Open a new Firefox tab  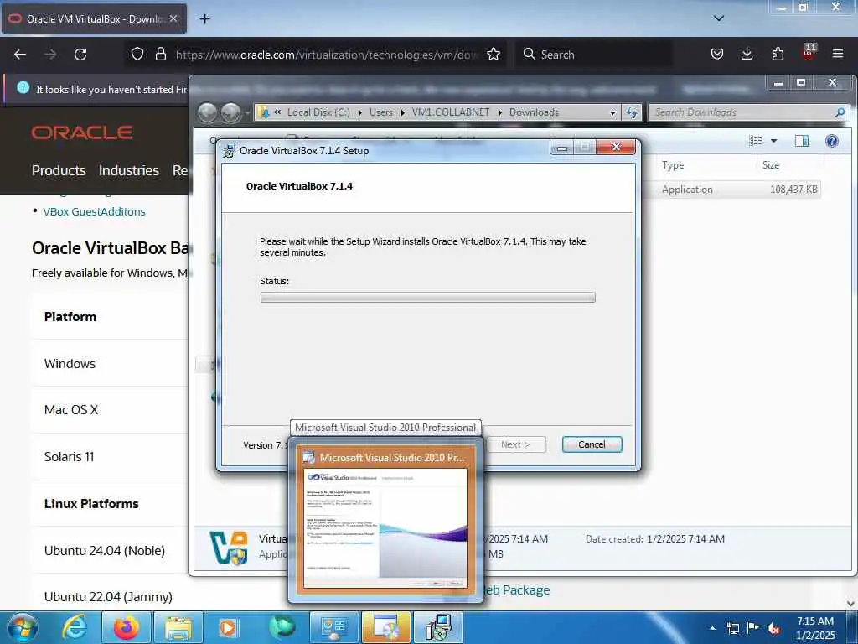tap(204, 19)
